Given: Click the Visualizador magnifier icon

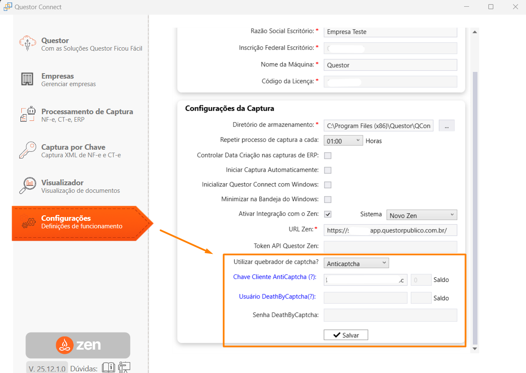Looking at the screenshot, I should 28,186.
